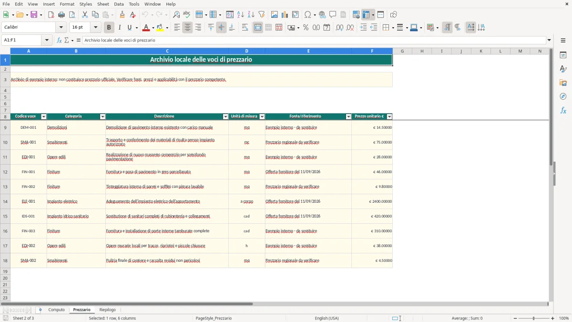
Task: Open the Codice voce filter dropdown
Action: tap(44, 116)
